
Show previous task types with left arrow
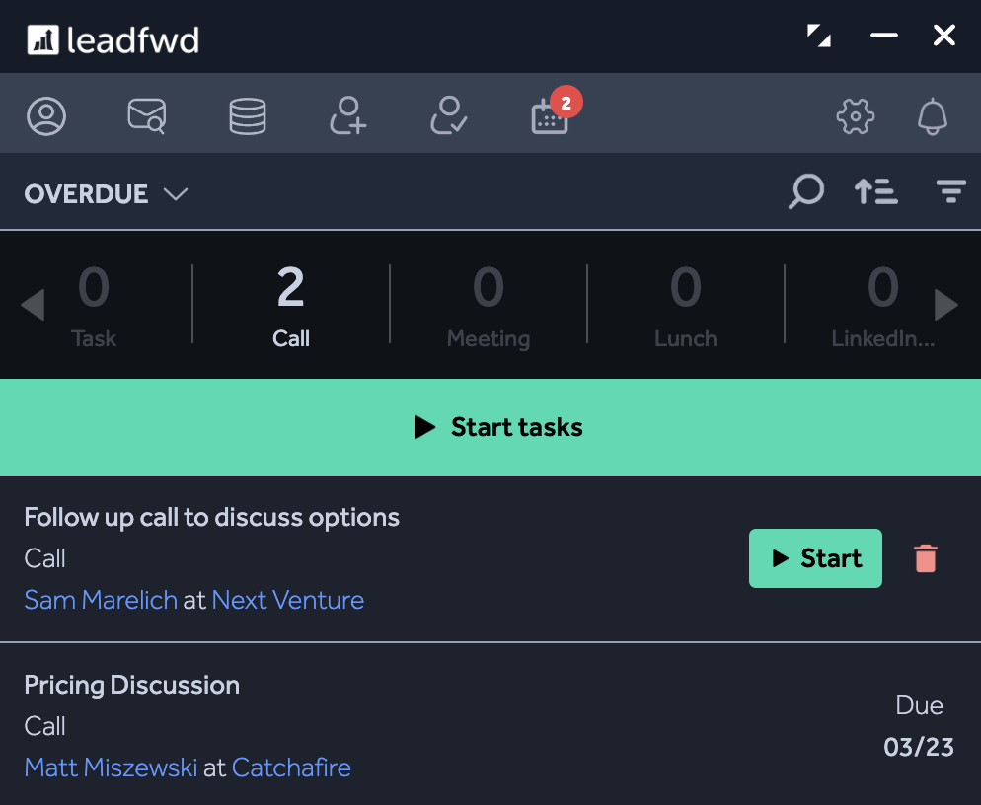(x=33, y=305)
